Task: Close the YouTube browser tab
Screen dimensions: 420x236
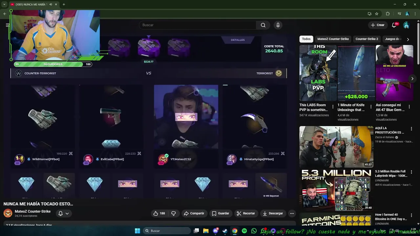Action: pos(56,5)
